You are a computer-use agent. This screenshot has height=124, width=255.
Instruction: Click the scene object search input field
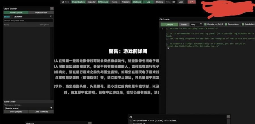(28, 21)
